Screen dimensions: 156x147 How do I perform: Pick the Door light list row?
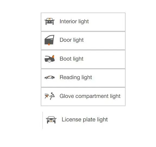[x=83, y=41]
